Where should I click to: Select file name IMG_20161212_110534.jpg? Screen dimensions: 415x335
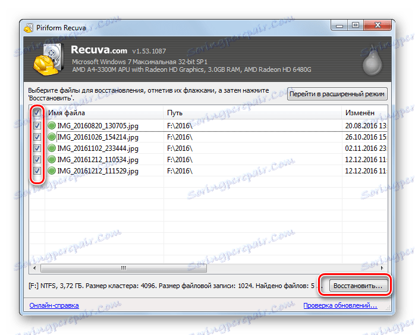(98, 160)
